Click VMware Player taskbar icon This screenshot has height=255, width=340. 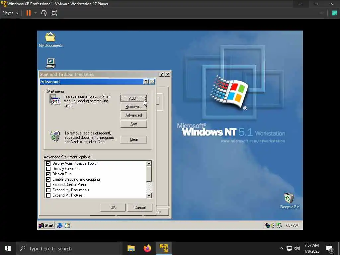coord(164,248)
